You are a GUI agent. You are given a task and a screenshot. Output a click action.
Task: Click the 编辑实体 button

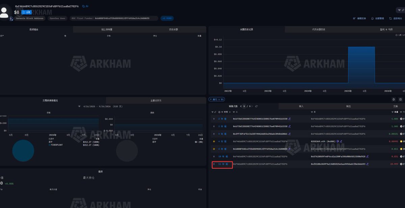[x=359, y=19]
